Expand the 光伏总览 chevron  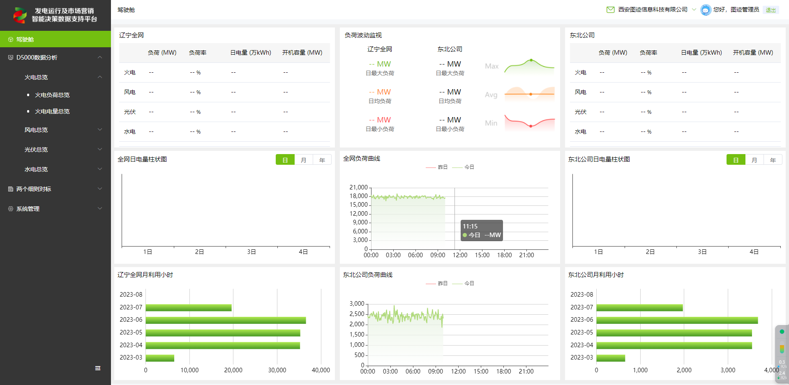coord(100,149)
